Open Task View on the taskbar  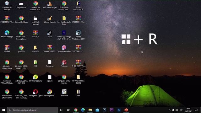[x=68, y=110]
